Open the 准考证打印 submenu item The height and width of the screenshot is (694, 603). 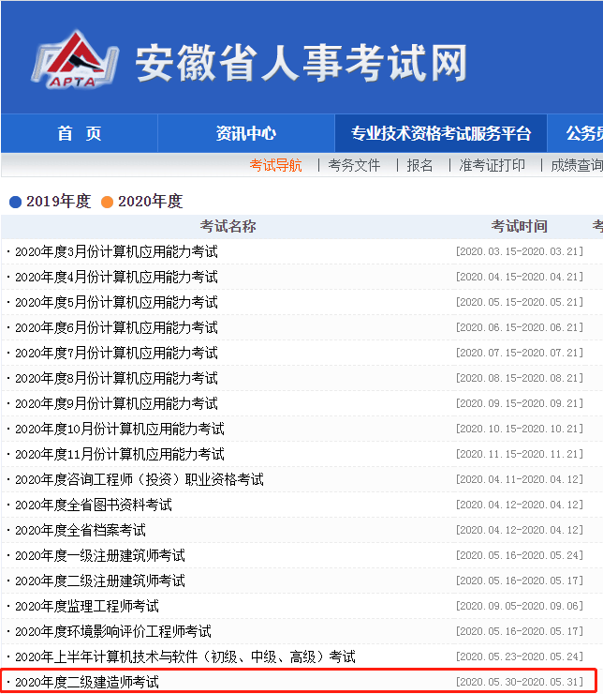tap(492, 165)
